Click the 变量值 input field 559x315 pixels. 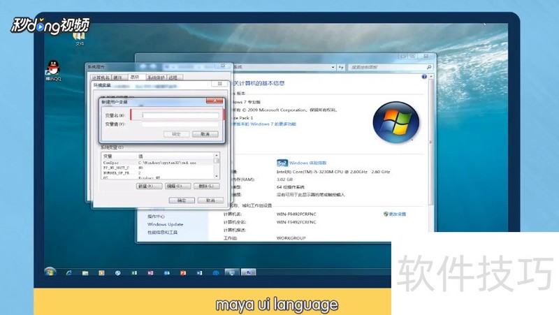180,124
